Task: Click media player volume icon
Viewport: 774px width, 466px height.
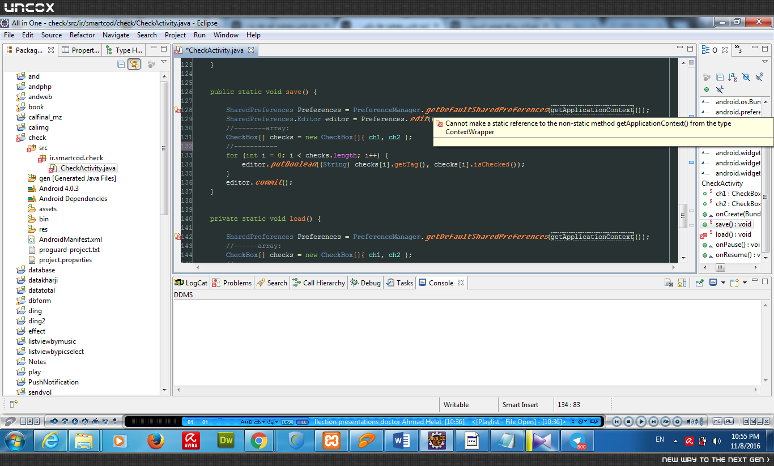Action: pos(691,421)
